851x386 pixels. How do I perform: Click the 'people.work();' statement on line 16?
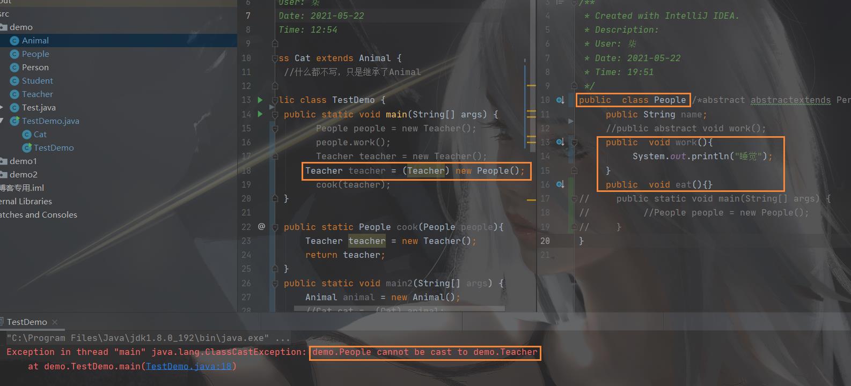(353, 142)
